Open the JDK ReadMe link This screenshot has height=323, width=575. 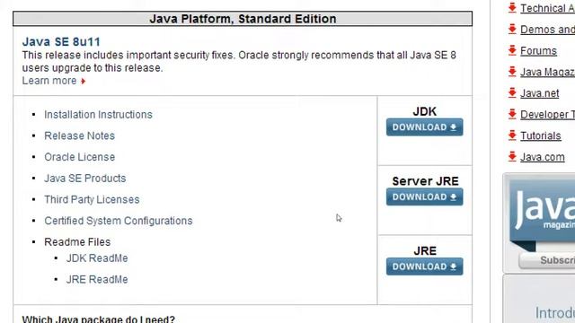click(x=97, y=258)
